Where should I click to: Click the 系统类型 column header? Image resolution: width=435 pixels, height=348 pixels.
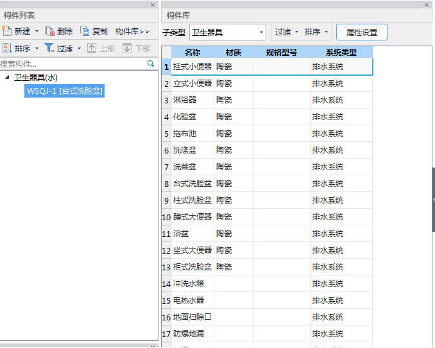pos(341,53)
